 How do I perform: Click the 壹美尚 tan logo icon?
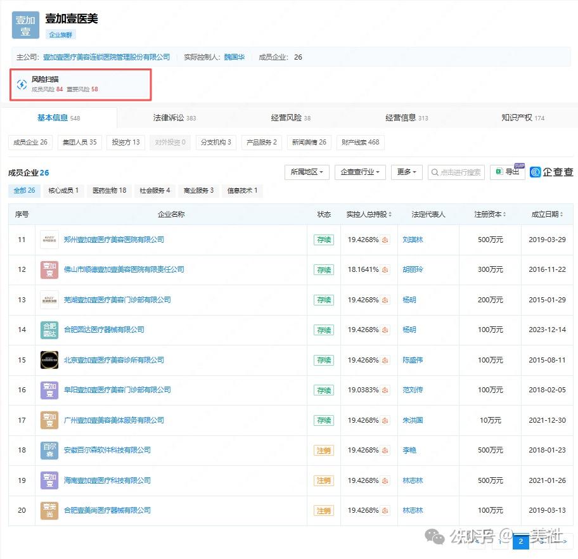[49, 510]
